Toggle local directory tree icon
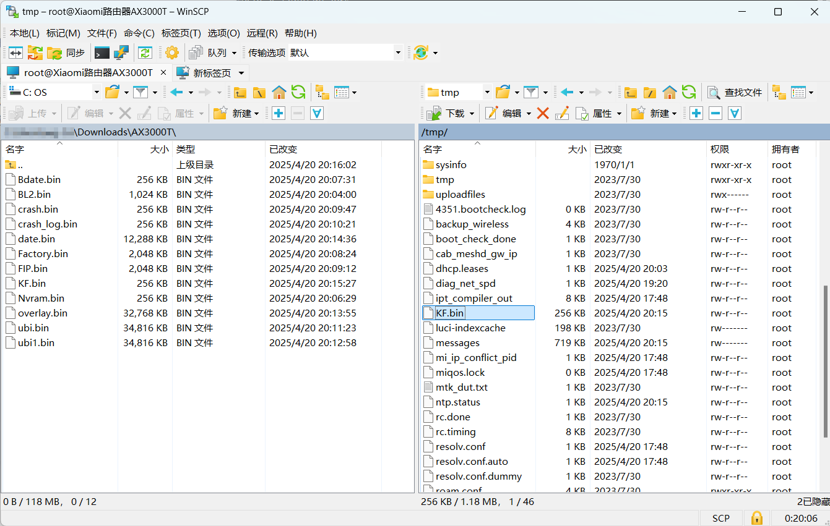Viewport: 830px width, 526px height. tap(322, 93)
